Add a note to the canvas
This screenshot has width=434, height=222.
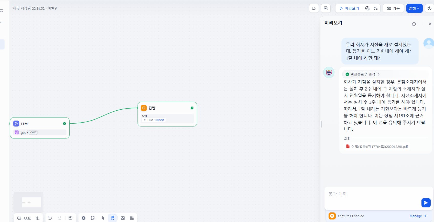coord(93,218)
